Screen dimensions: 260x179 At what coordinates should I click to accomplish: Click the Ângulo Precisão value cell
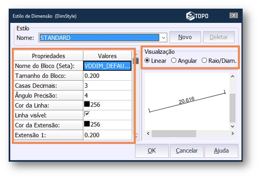click(107, 95)
